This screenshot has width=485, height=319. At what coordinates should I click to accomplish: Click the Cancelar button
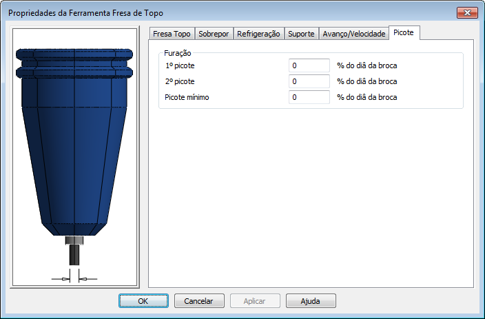click(x=199, y=301)
